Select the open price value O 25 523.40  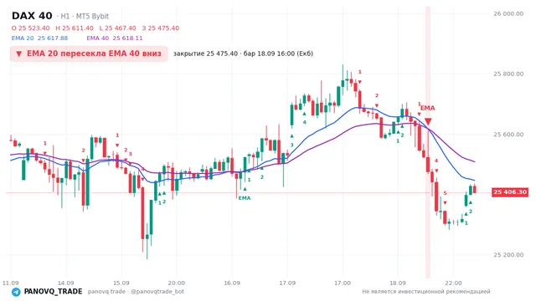30,28
